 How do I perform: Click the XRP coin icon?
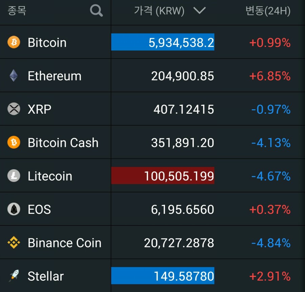[14, 109]
